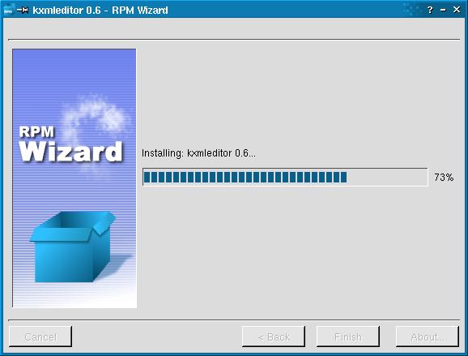The width and height of the screenshot is (468, 356).
Task: Click the 73% progress label
Action: point(444,178)
